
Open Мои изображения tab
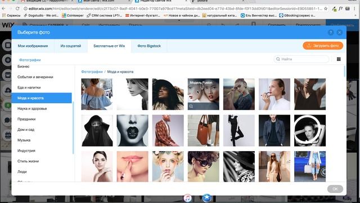33,46
